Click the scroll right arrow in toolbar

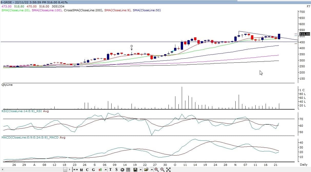tap(69, 169)
